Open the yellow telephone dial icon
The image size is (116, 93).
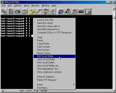click(x=32, y=11)
